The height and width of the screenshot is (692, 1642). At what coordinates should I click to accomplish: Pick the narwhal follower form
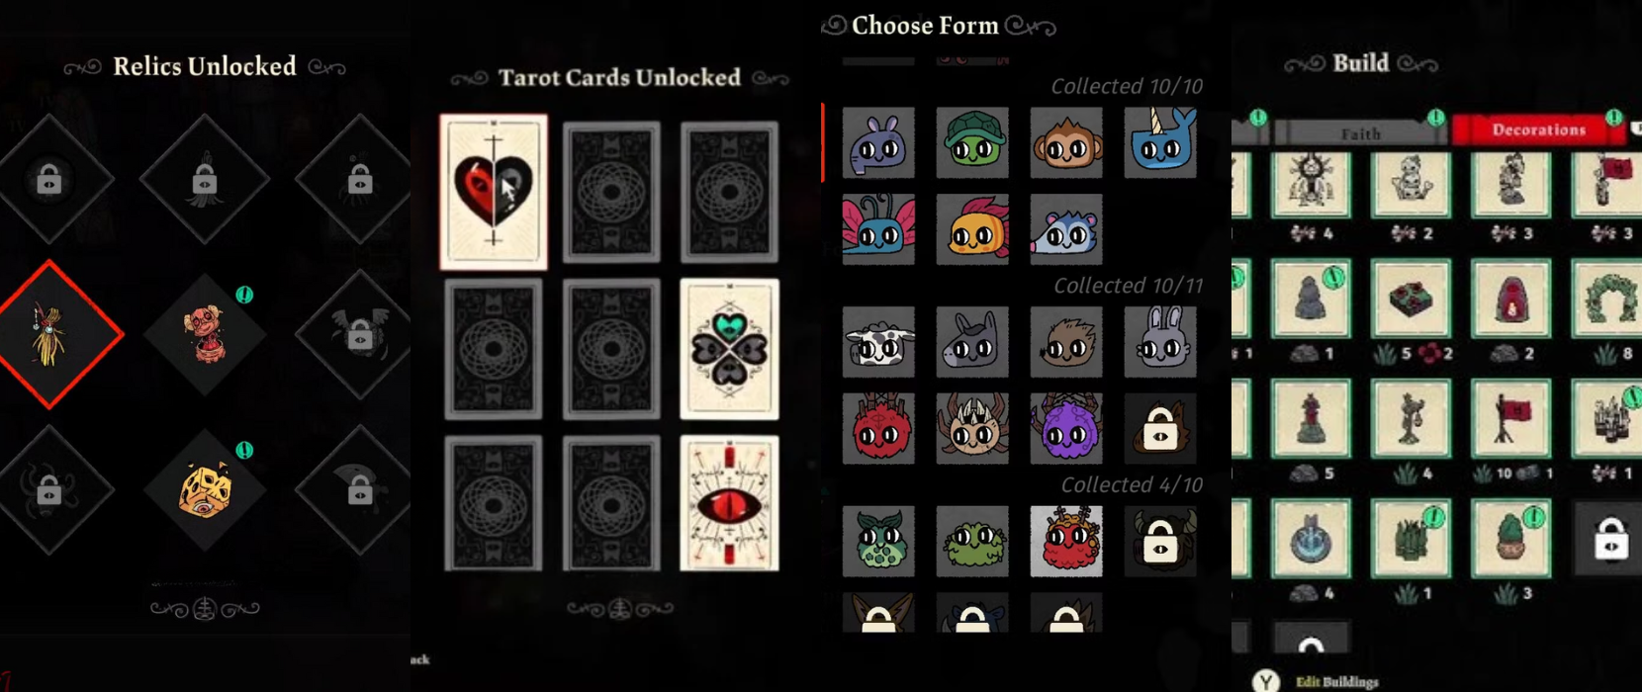(x=1160, y=143)
